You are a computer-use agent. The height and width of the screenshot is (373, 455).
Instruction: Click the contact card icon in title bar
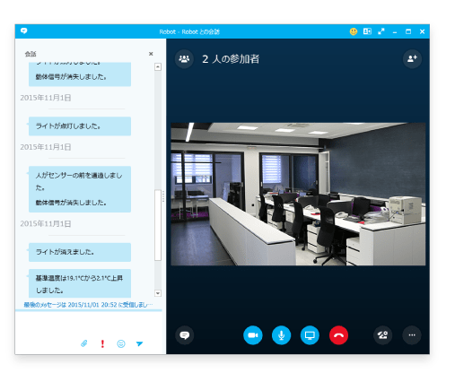[x=367, y=31]
